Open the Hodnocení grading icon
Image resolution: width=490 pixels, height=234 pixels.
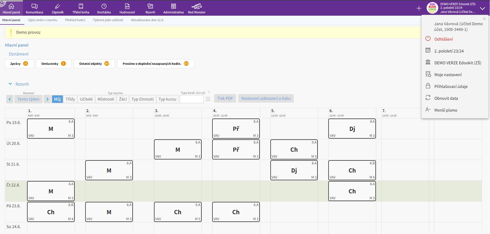[127, 6]
